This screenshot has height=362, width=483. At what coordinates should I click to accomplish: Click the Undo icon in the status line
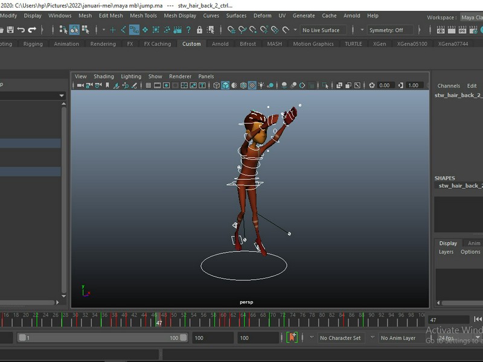tap(21, 30)
